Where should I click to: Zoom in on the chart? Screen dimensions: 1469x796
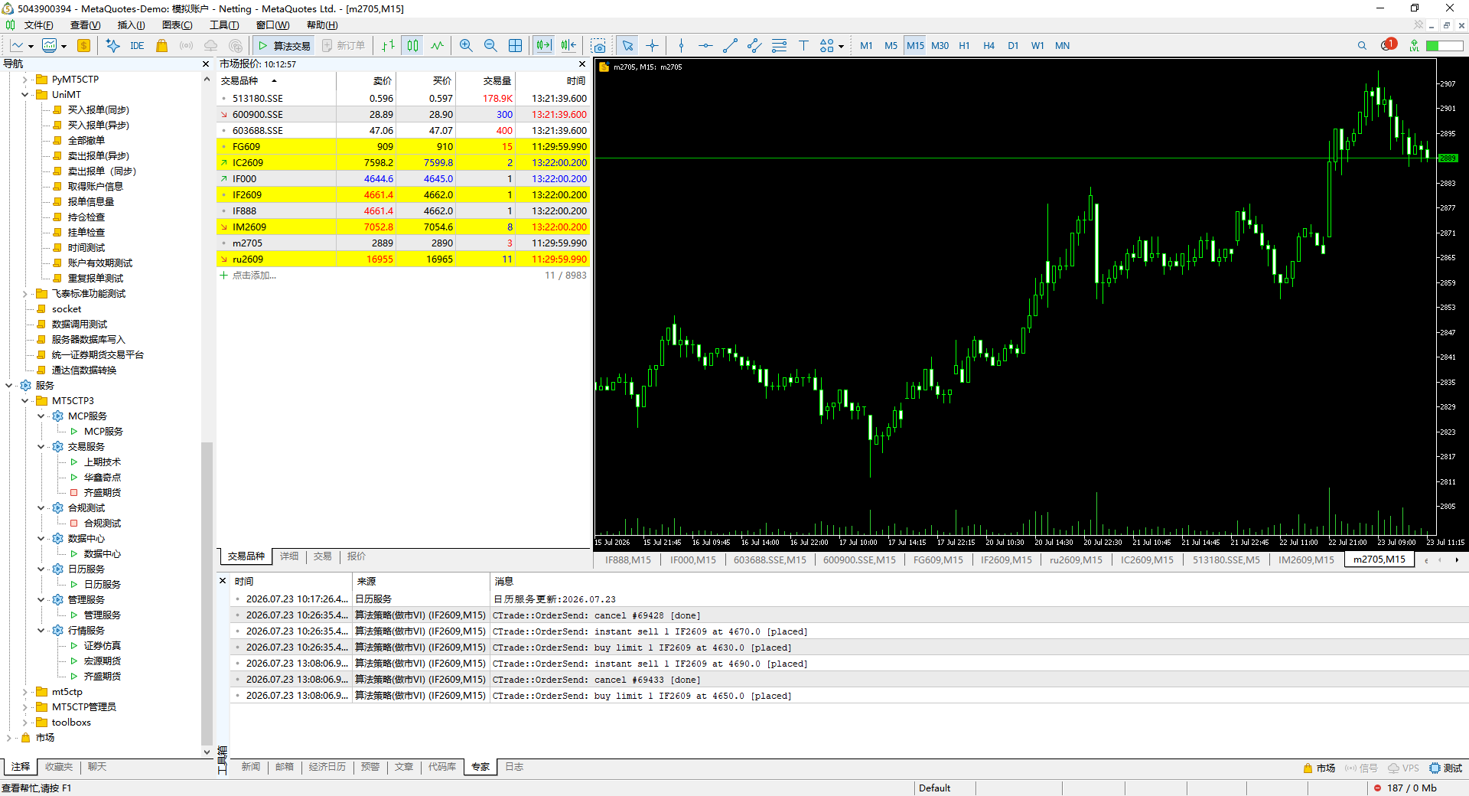(466, 46)
